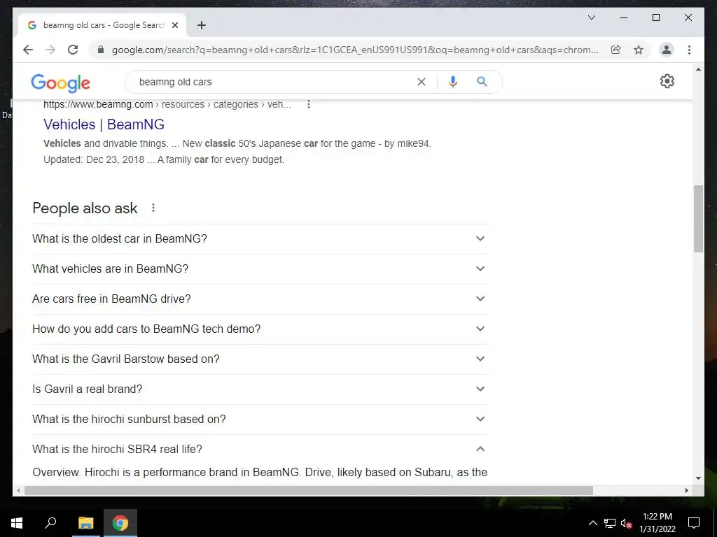Expand 'What is the oldest car in BeamNG?'
Viewport: 717px width, 537px height.
(x=259, y=239)
